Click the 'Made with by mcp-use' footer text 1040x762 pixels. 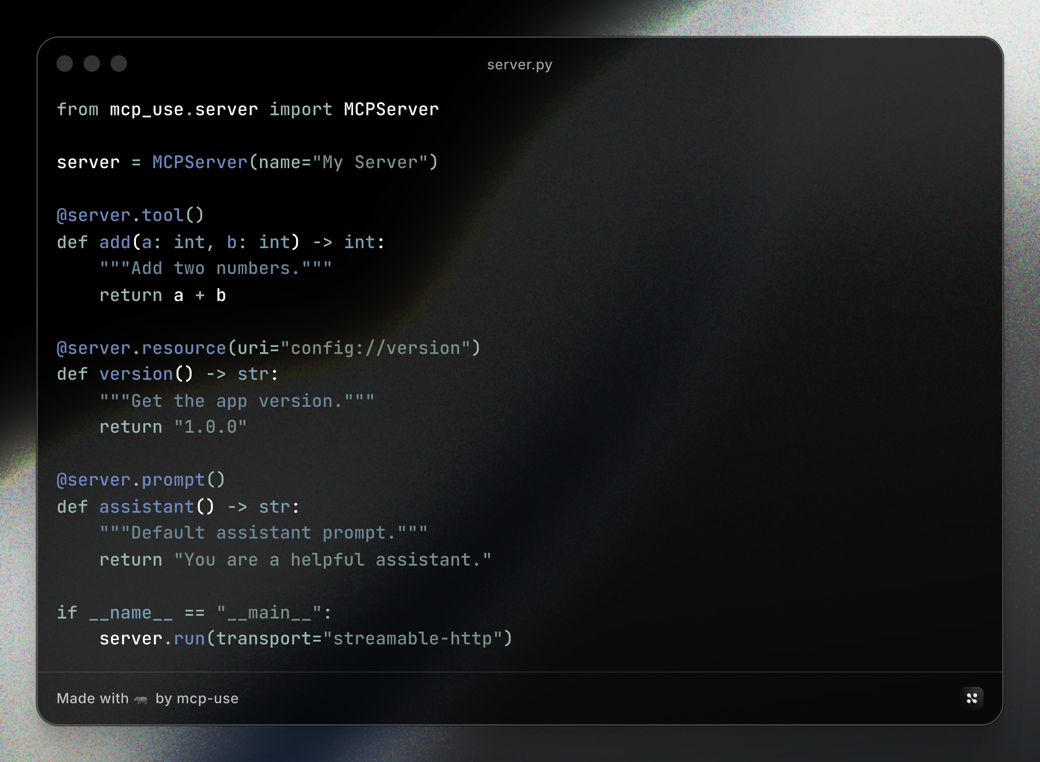[x=147, y=698]
